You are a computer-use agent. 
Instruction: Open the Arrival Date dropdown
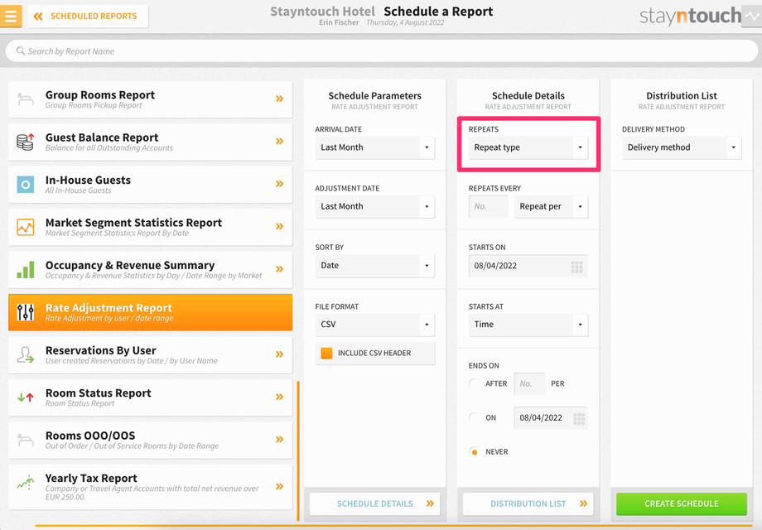374,147
